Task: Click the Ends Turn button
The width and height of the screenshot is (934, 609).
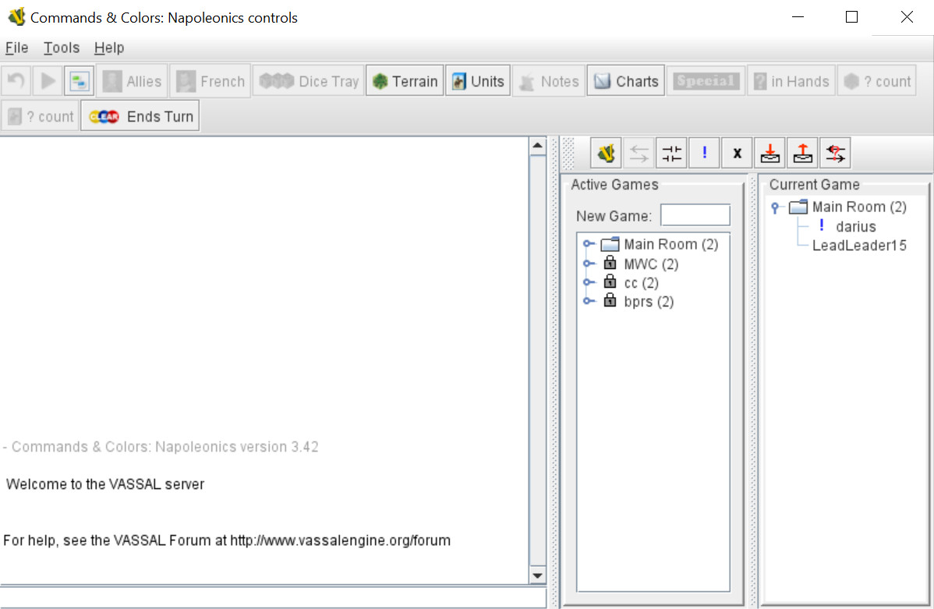Action: coord(140,115)
